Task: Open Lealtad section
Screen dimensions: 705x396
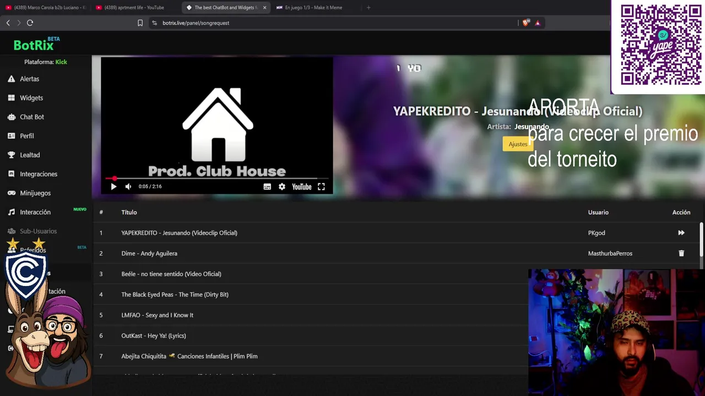Action: coord(30,155)
